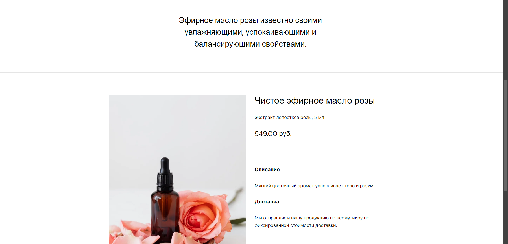Click the scrollbar track below the thumb
This screenshot has width=508, height=244.
(x=505, y=217)
